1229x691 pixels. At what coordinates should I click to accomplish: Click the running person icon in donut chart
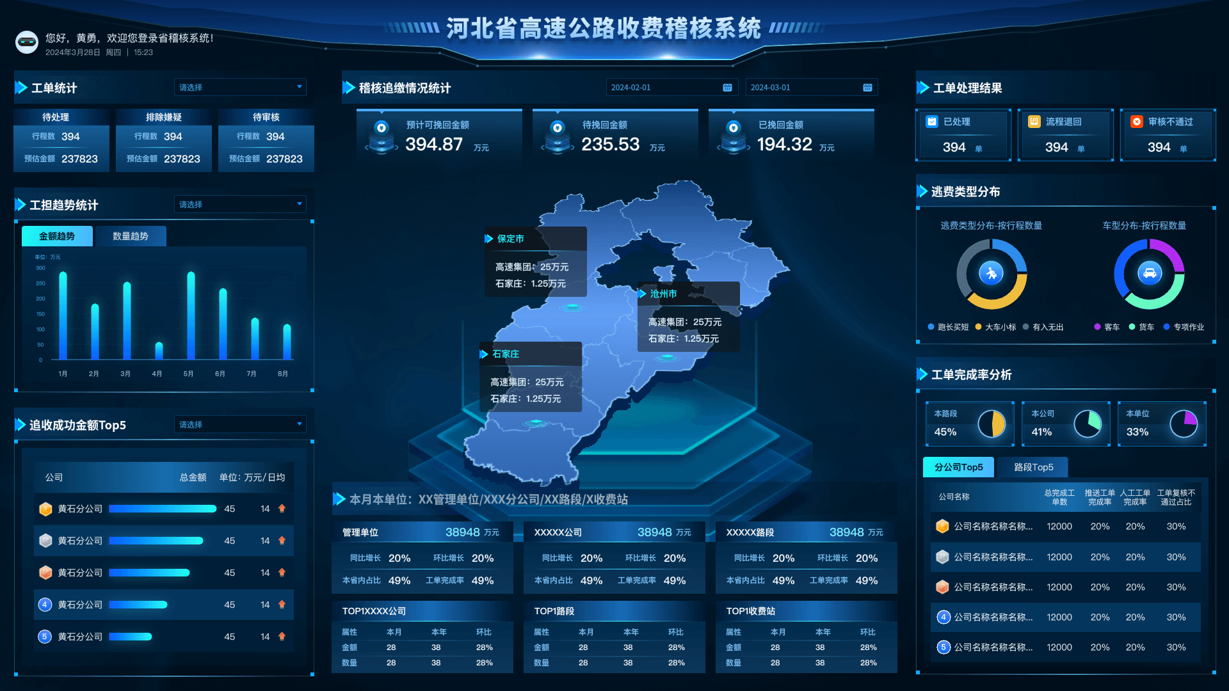[992, 273]
